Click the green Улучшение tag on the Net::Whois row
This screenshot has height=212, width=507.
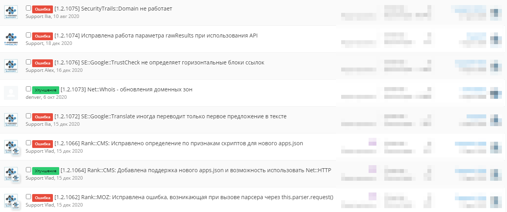click(45, 90)
